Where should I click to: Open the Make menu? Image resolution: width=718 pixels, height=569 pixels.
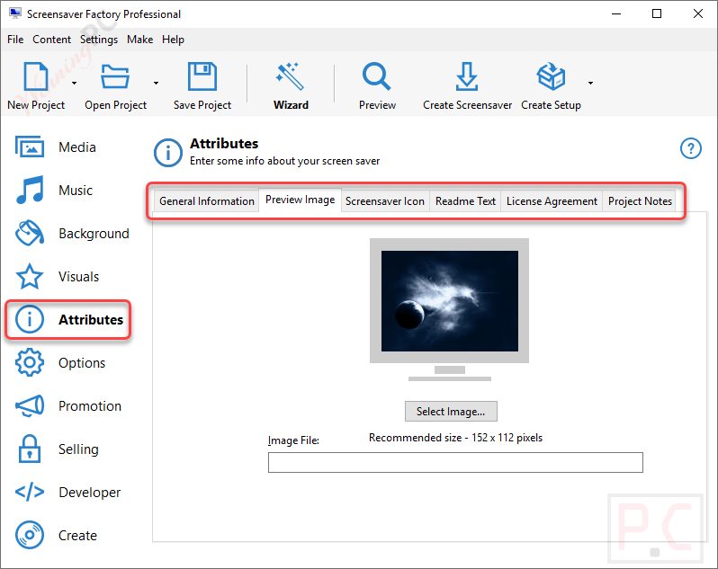coord(140,40)
